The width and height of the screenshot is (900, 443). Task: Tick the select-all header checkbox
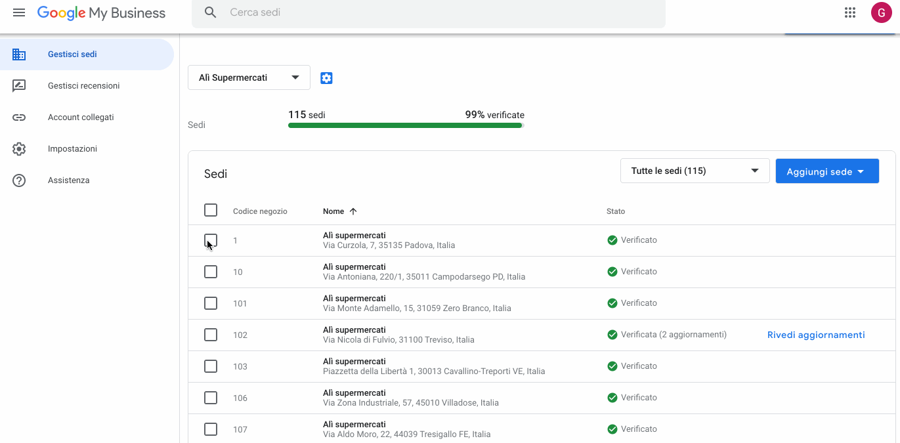click(211, 210)
